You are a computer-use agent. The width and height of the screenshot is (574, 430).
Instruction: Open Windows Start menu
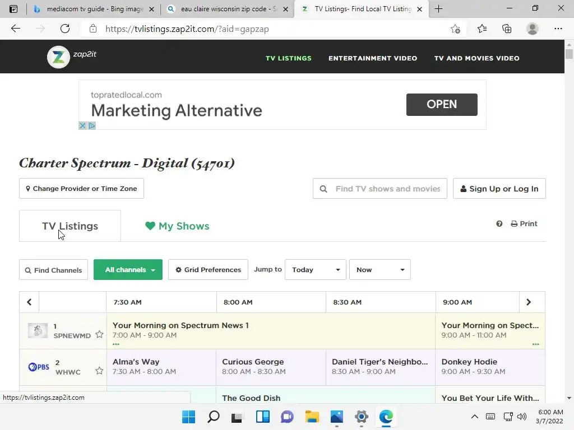coord(188,417)
